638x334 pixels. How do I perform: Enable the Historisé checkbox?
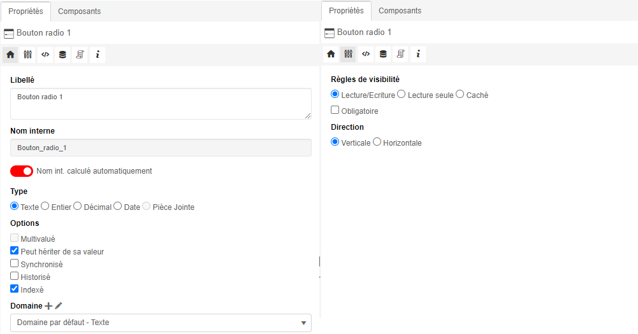pyautogui.click(x=15, y=276)
